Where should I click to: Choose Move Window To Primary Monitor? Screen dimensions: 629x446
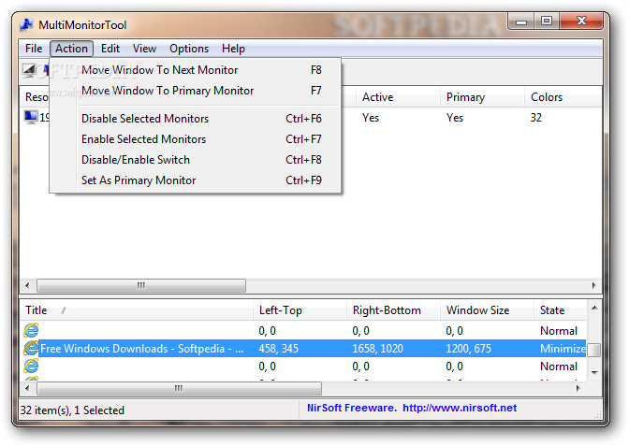click(196, 91)
